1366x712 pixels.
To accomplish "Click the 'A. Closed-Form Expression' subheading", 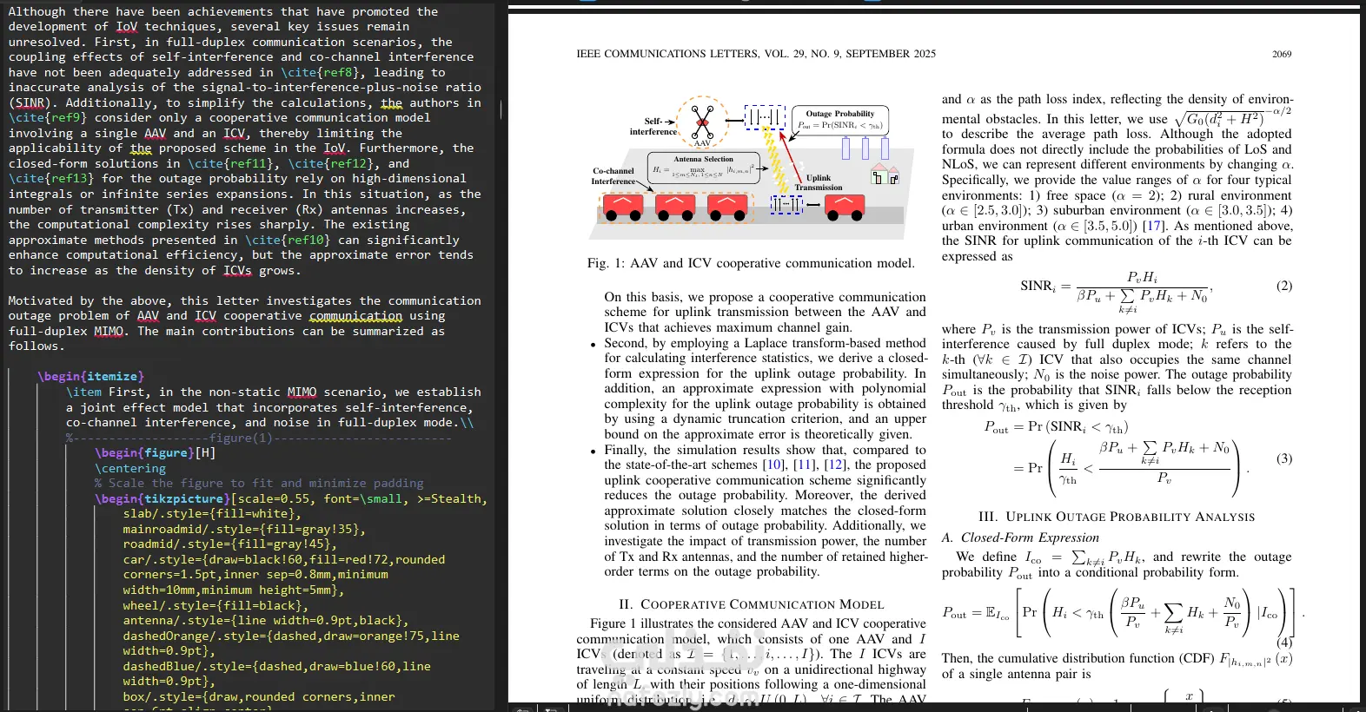I will [x=1021, y=537].
